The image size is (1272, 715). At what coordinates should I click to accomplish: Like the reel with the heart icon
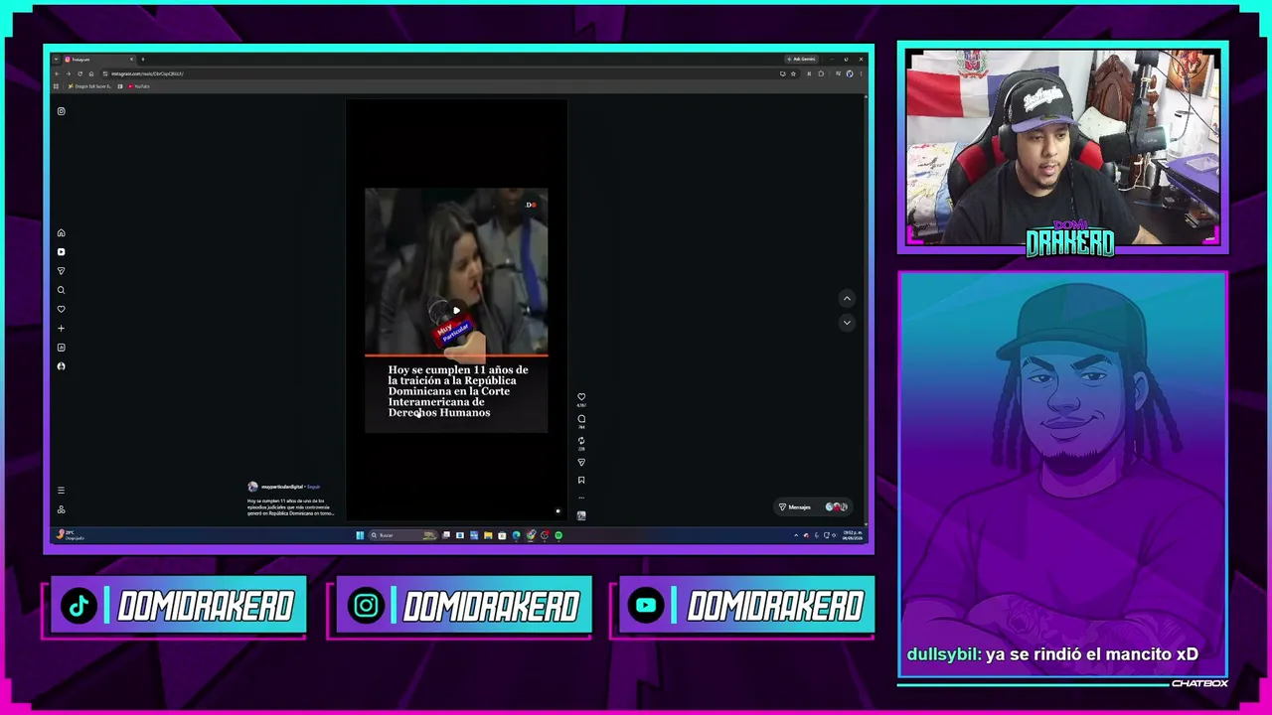pos(581,397)
